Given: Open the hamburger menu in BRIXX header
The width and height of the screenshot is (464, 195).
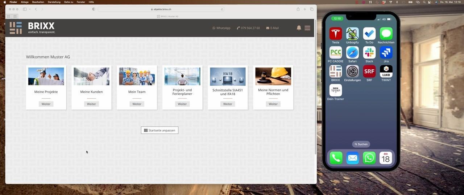Looking at the screenshot, I should pyautogui.click(x=307, y=28).
